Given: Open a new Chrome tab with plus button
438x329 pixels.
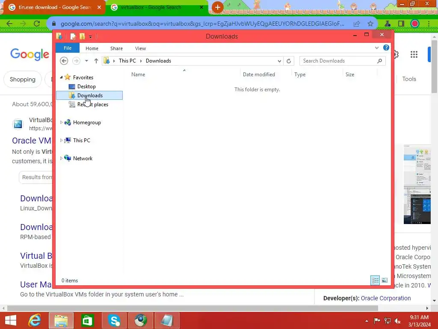Looking at the screenshot, I should 218,7.
